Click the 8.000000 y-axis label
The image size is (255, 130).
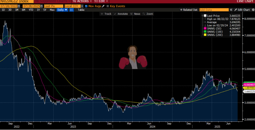click(x=249, y=19)
